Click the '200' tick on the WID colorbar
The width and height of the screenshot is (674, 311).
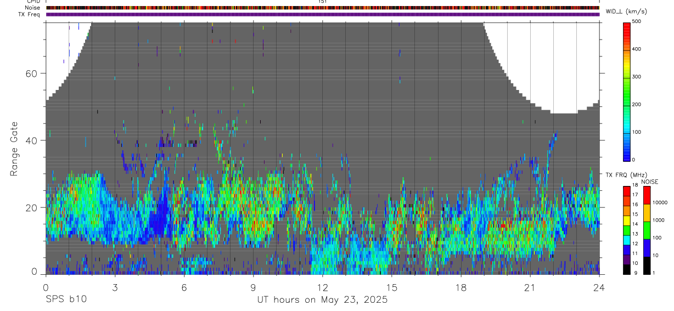click(x=637, y=105)
